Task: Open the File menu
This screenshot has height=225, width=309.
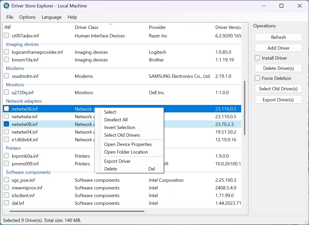Action: [x=9, y=17]
